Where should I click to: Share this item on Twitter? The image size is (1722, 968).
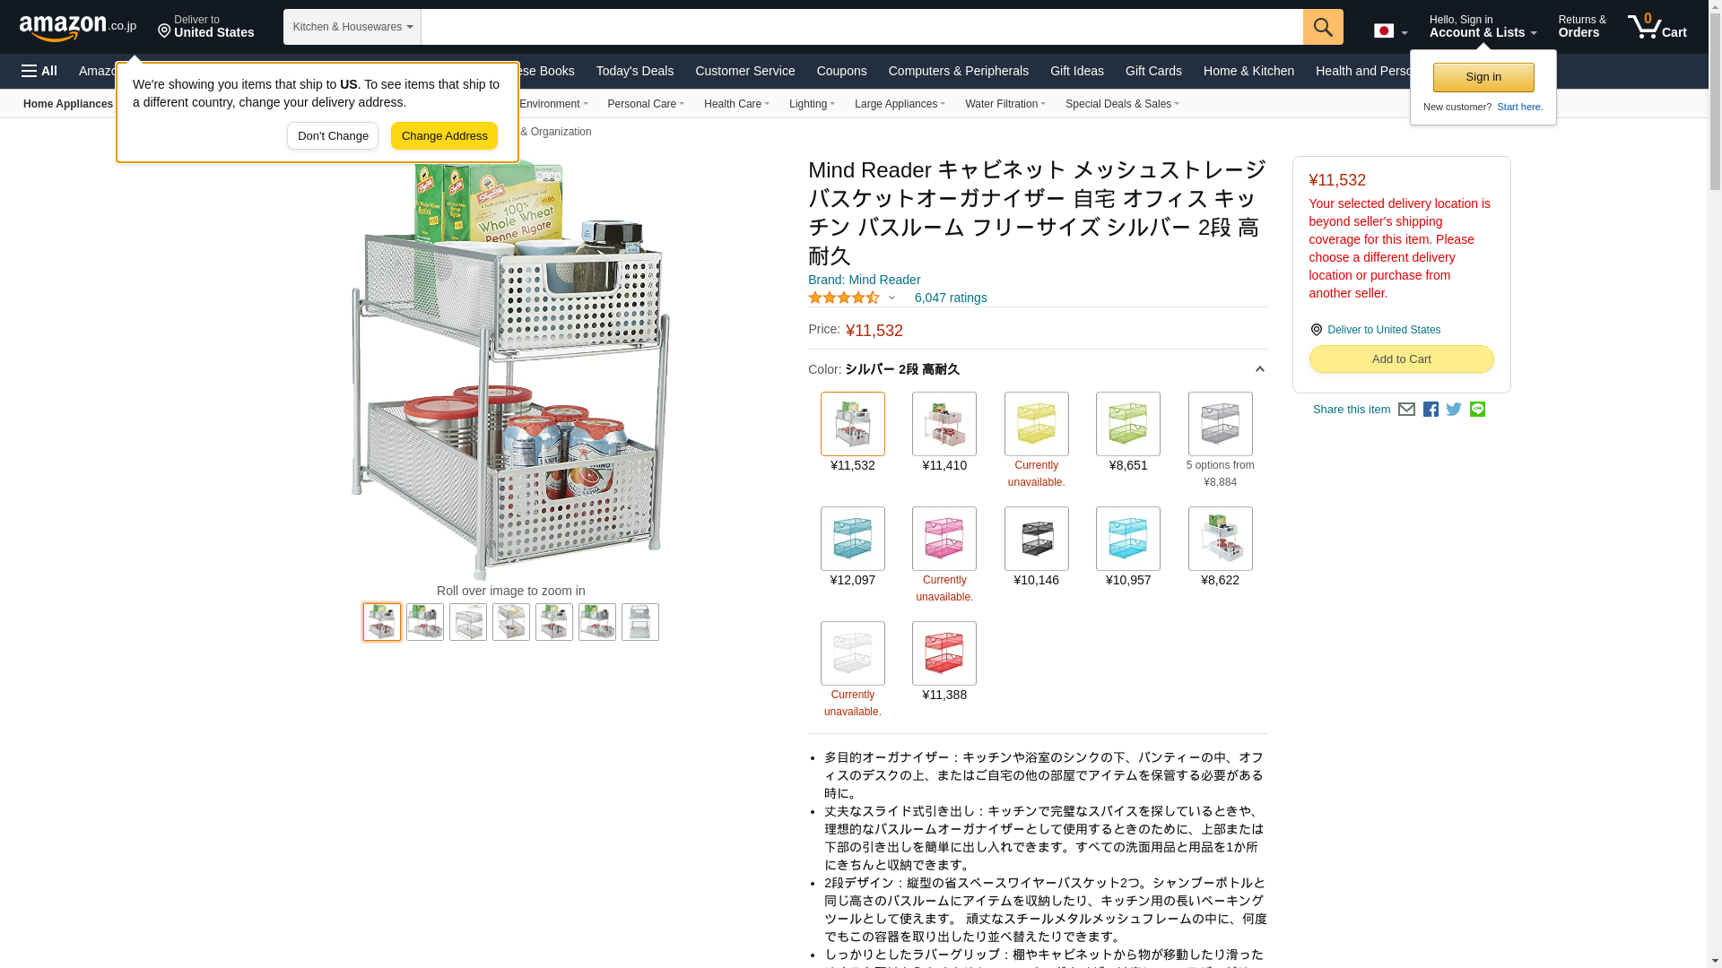pyautogui.click(x=1454, y=410)
